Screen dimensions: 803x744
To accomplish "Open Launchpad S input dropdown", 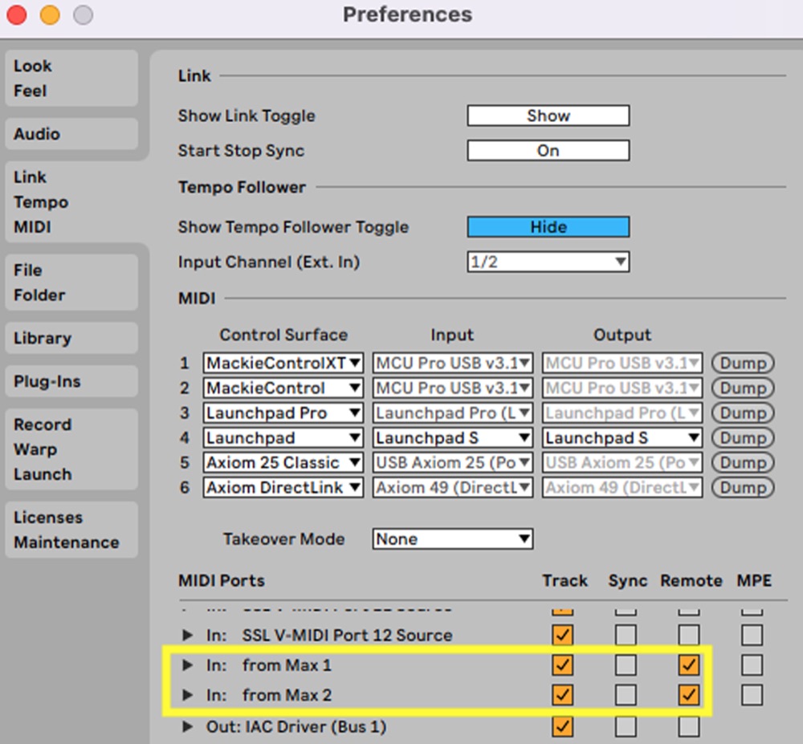I will click(453, 437).
